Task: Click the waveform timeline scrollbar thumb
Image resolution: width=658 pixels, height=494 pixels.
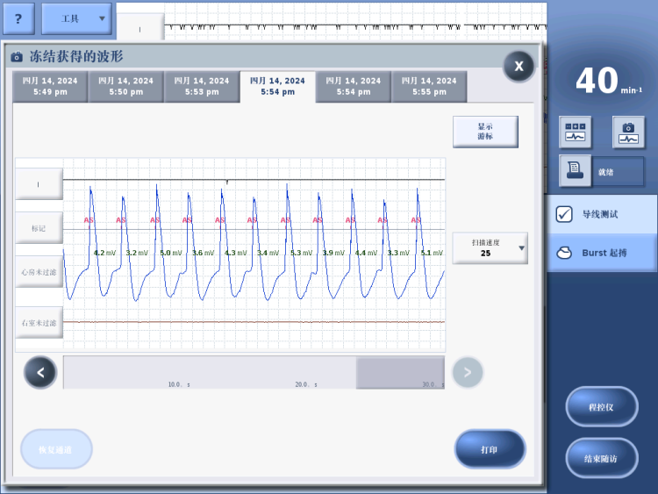Action: (x=400, y=373)
